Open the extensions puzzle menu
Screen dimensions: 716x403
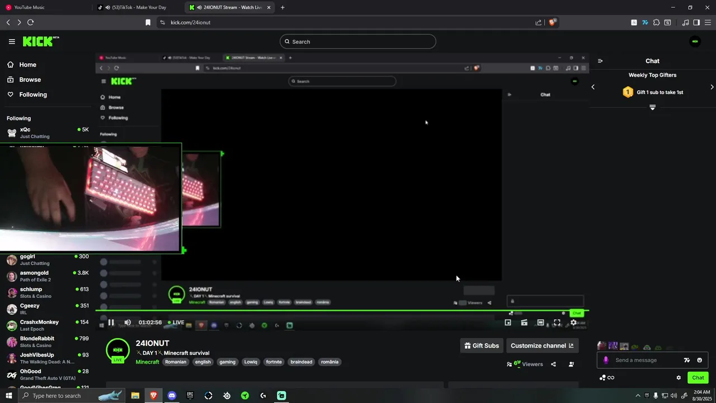point(656,22)
